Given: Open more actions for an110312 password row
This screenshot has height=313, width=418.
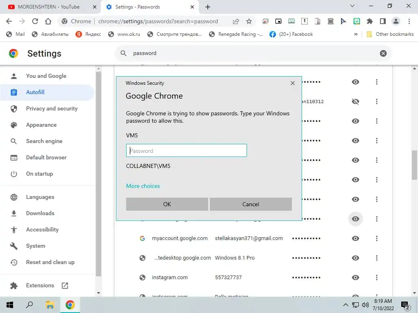Looking at the screenshot, I should tap(377, 101).
